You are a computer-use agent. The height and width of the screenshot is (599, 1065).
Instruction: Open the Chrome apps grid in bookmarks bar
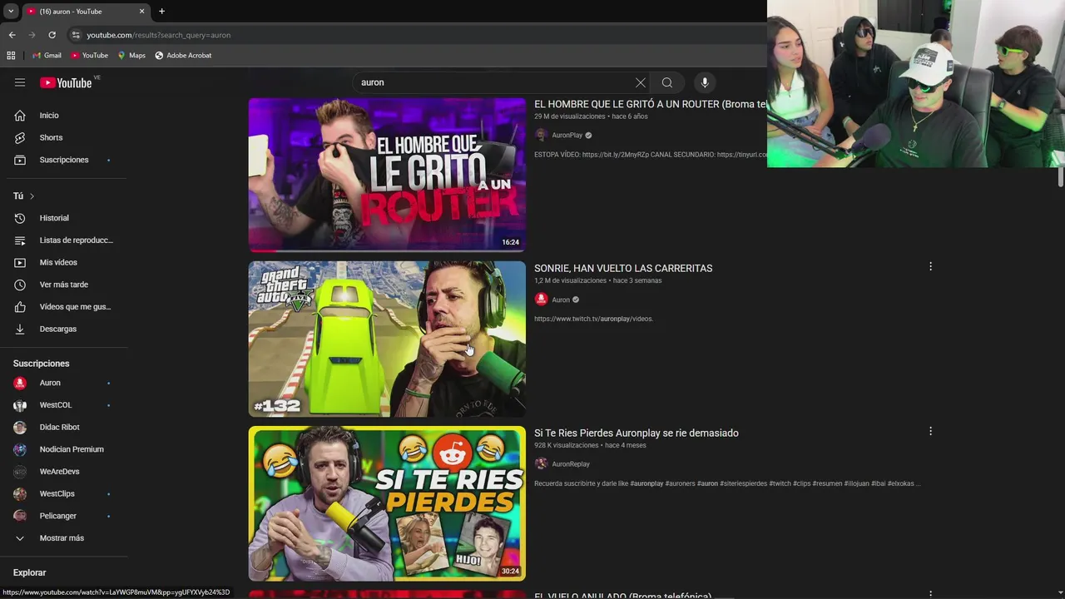pyautogui.click(x=11, y=55)
